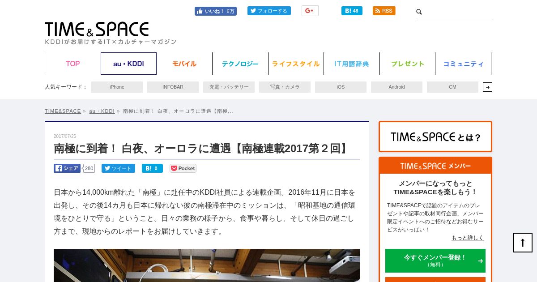Select the 充電・バッテリー keyword tag

[229, 87]
